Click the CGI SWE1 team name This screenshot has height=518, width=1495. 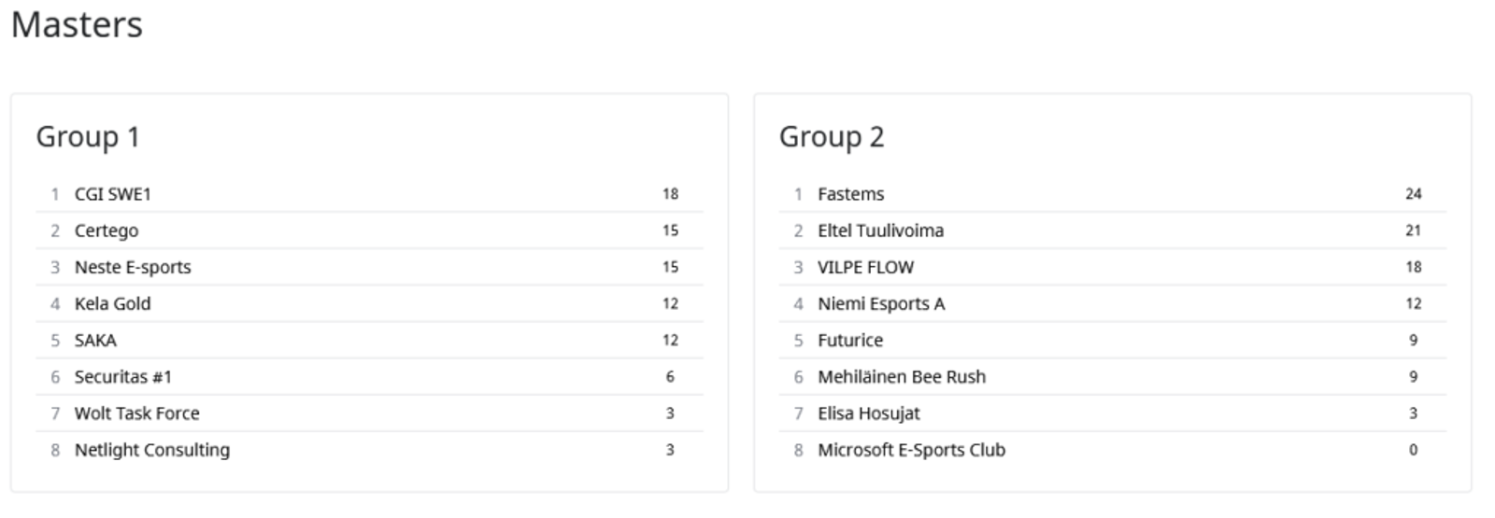[112, 194]
